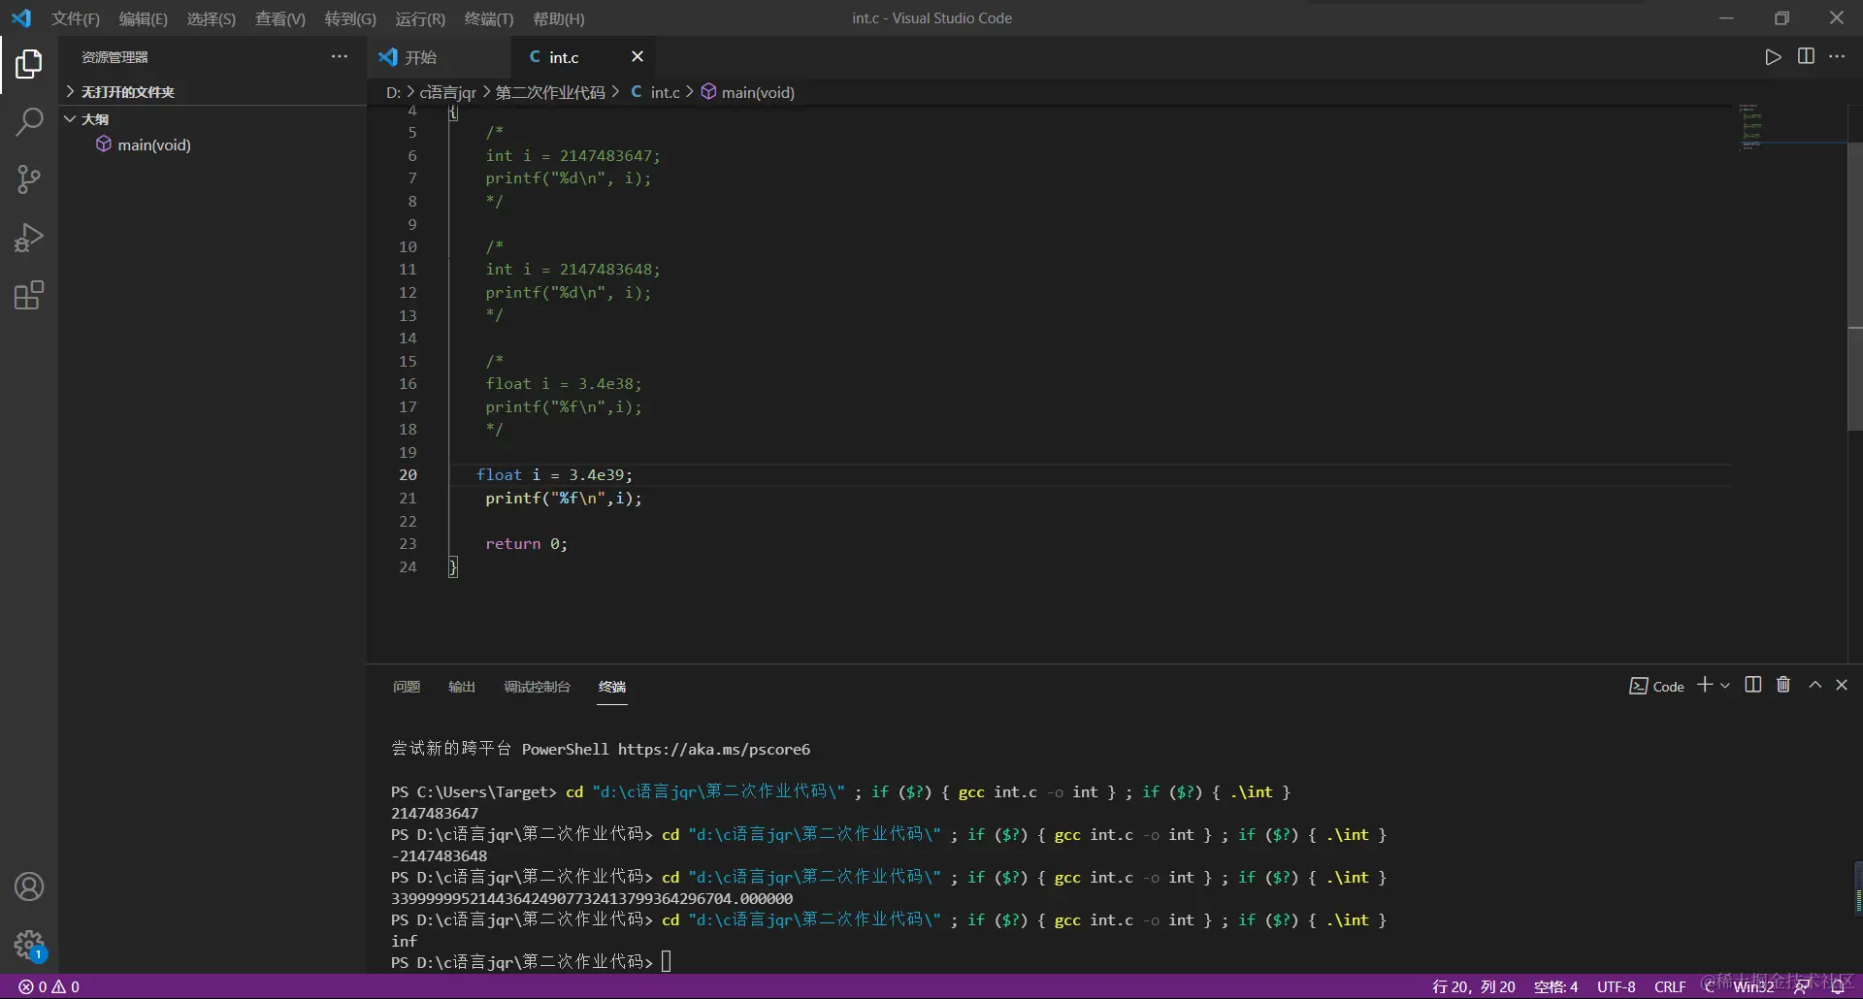Open the Extensions view

pyautogui.click(x=29, y=295)
